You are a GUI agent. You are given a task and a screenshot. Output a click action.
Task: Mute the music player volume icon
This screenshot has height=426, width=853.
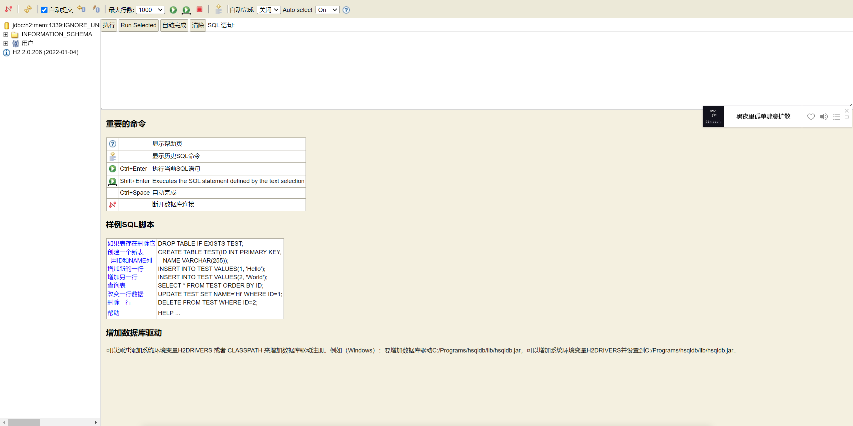pyautogui.click(x=824, y=116)
